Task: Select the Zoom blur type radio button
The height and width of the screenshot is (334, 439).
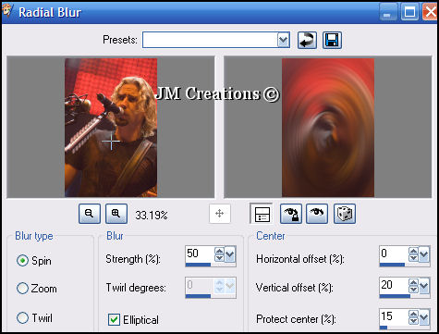Action: pyautogui.click(x=22, y=289)
